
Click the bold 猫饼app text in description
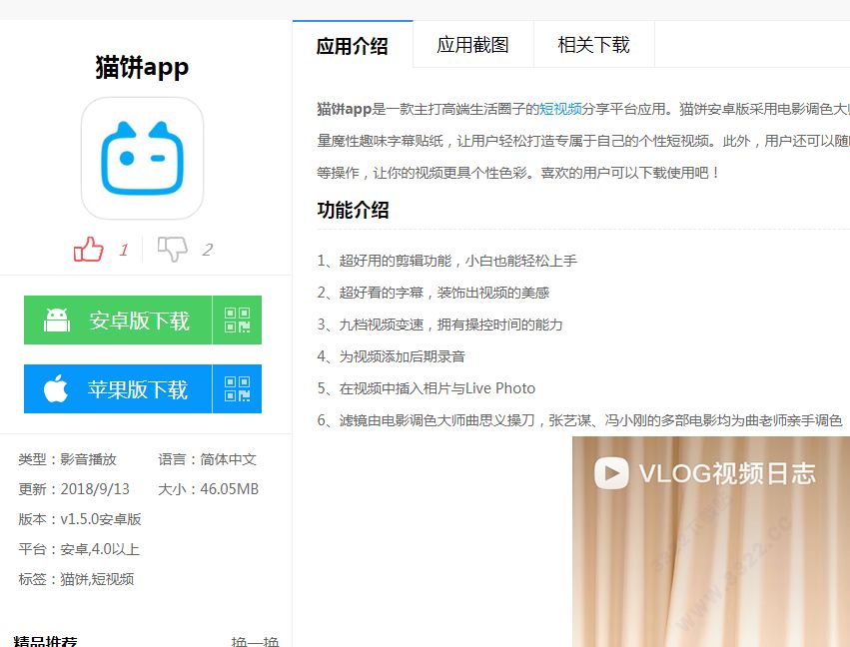tap(345, 109)
